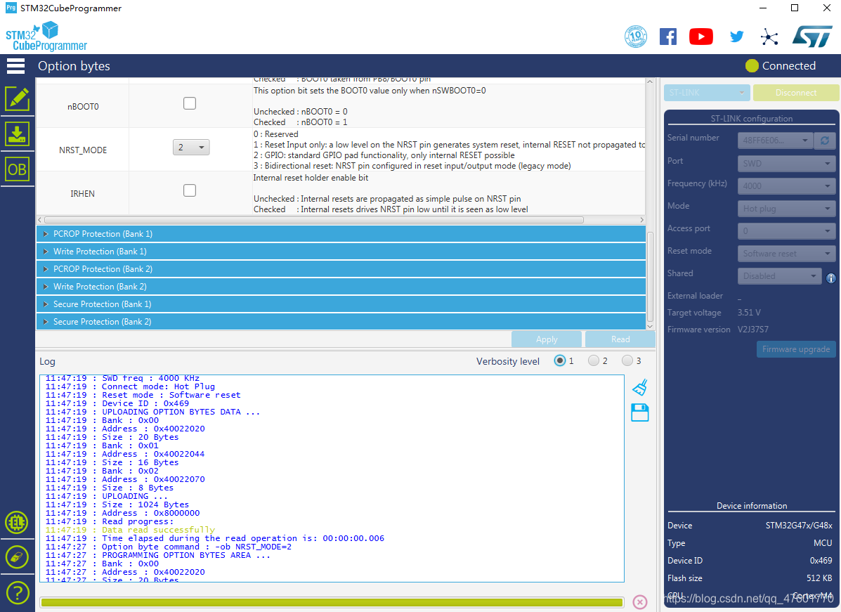Screen dimensions: 841x612
Task: Click the Flash size 512 KB value
Action: (819, 578)
